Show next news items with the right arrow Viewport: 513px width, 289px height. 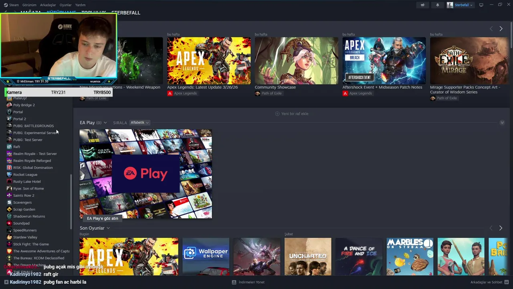tap(501, 28)
